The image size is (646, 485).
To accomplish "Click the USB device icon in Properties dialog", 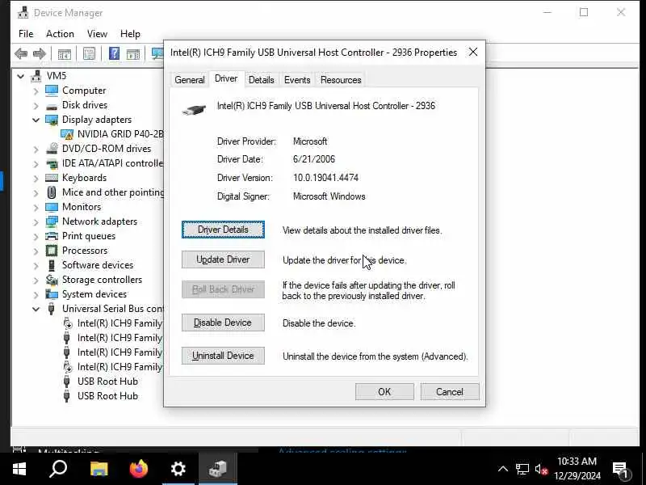I will click(194, 110).
